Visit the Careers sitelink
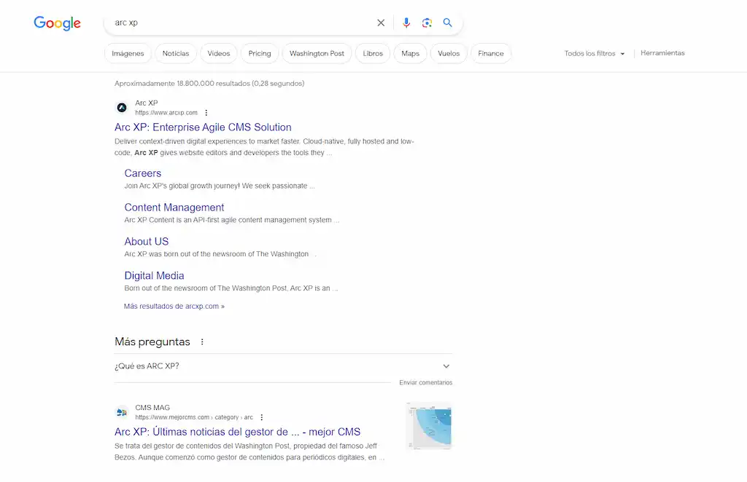 coord(143,173)
